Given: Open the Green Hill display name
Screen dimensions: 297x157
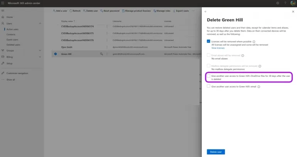Looking at the screenshot, I should tap(66, 54).
